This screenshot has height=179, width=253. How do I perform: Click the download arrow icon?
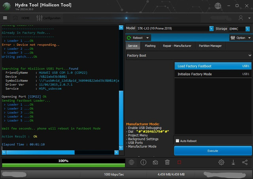tap(233, 162)
